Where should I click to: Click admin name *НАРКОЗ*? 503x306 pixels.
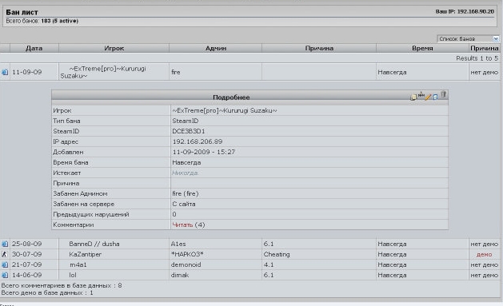pos(187,254)
